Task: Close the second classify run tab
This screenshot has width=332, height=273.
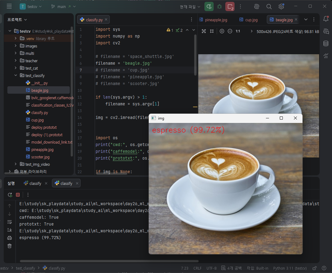Action: [x=77, y=183]
